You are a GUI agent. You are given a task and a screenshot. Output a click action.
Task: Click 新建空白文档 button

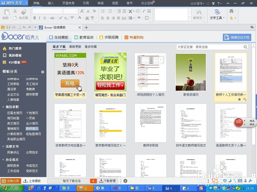[237, 37]
